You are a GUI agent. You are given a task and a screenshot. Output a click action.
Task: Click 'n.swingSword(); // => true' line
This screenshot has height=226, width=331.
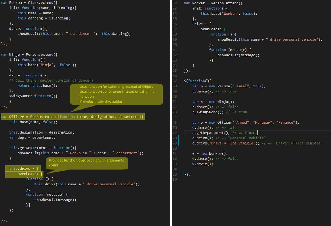(x=220, y=112)
